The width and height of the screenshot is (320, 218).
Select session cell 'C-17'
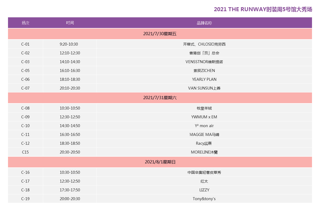26,181
